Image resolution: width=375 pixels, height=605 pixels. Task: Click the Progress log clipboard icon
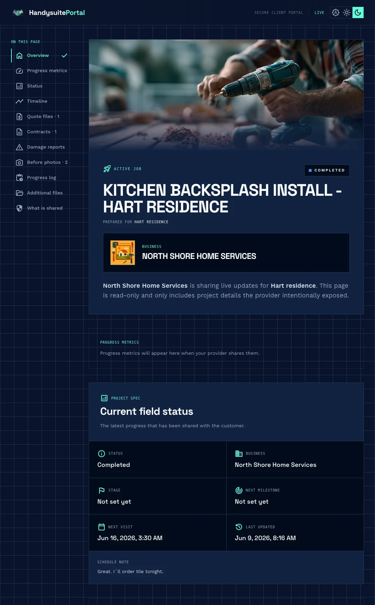pyautogui.click(x=19, y=178)
